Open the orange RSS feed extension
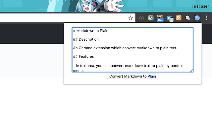The width and height of the screenshot is (212, 132). coord(179,18)
